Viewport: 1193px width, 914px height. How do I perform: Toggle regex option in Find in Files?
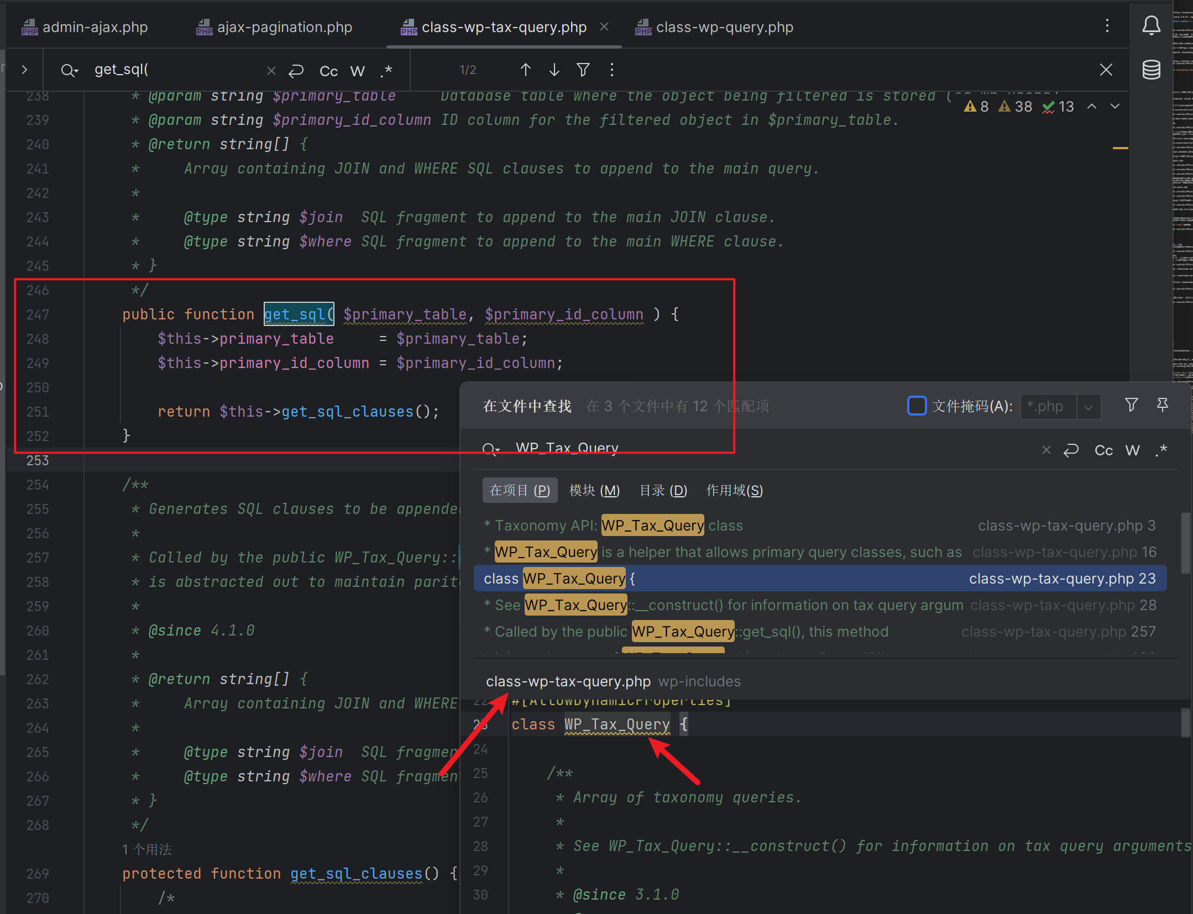tap(1161, 450)
